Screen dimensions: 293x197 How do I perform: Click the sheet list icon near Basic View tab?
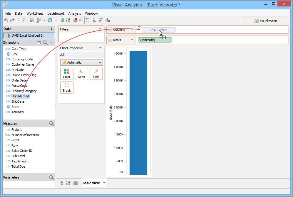click(x=76, y=183)
